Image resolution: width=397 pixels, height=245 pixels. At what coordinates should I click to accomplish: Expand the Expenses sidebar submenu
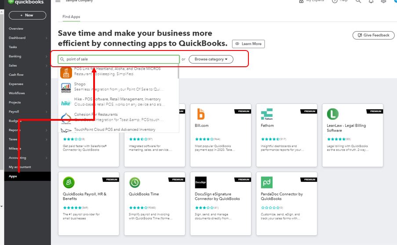[x=46, y=84]
